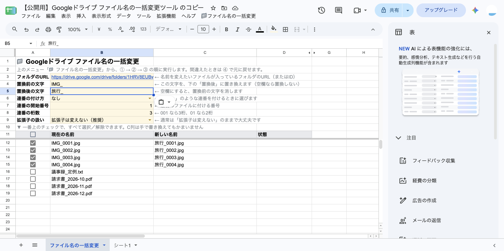Open the text color picker

tap(260, 29)
